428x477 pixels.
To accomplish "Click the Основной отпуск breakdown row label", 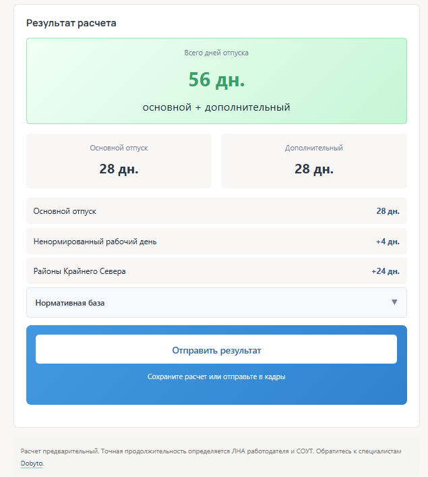I will point(65,211).
